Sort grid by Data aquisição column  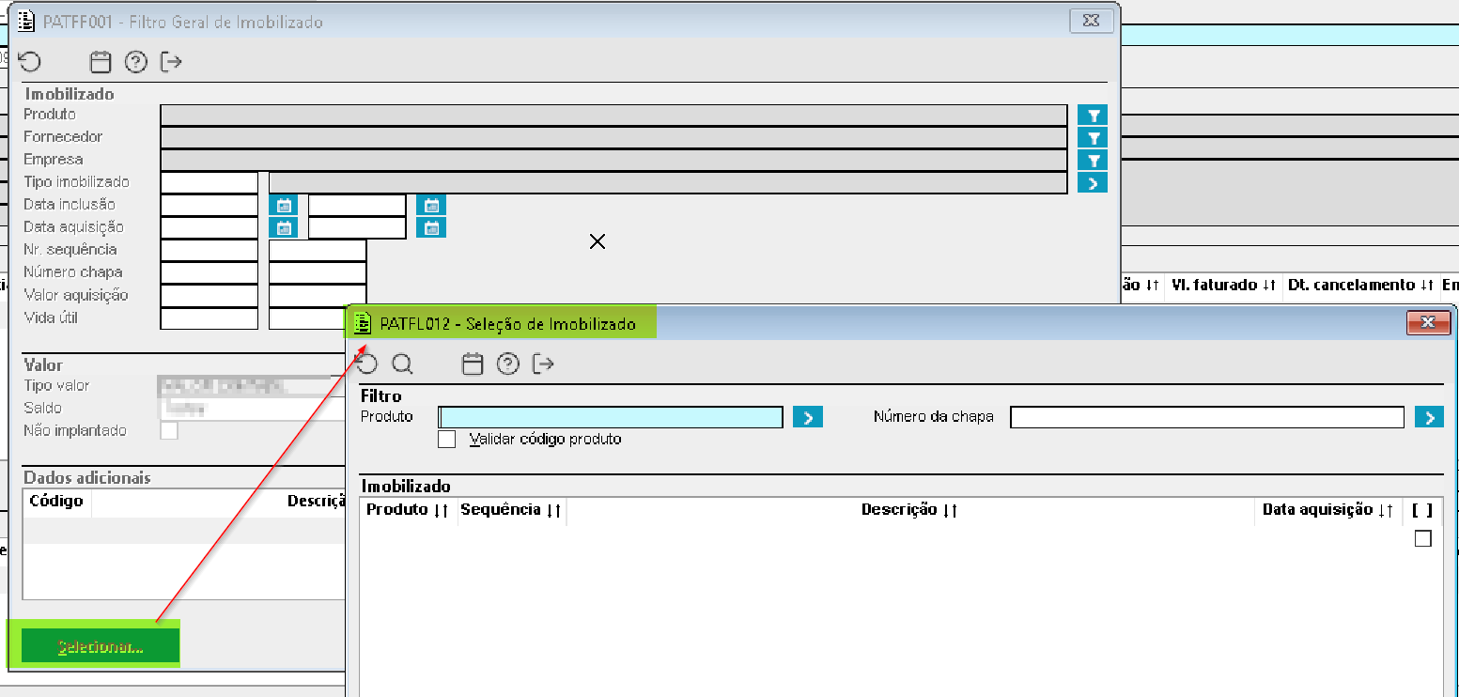point(1327,510)
